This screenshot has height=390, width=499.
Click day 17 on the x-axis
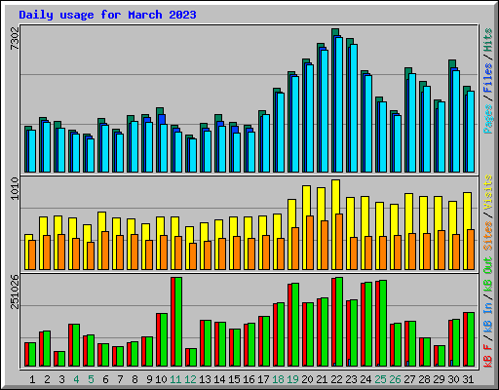[263, 379]
